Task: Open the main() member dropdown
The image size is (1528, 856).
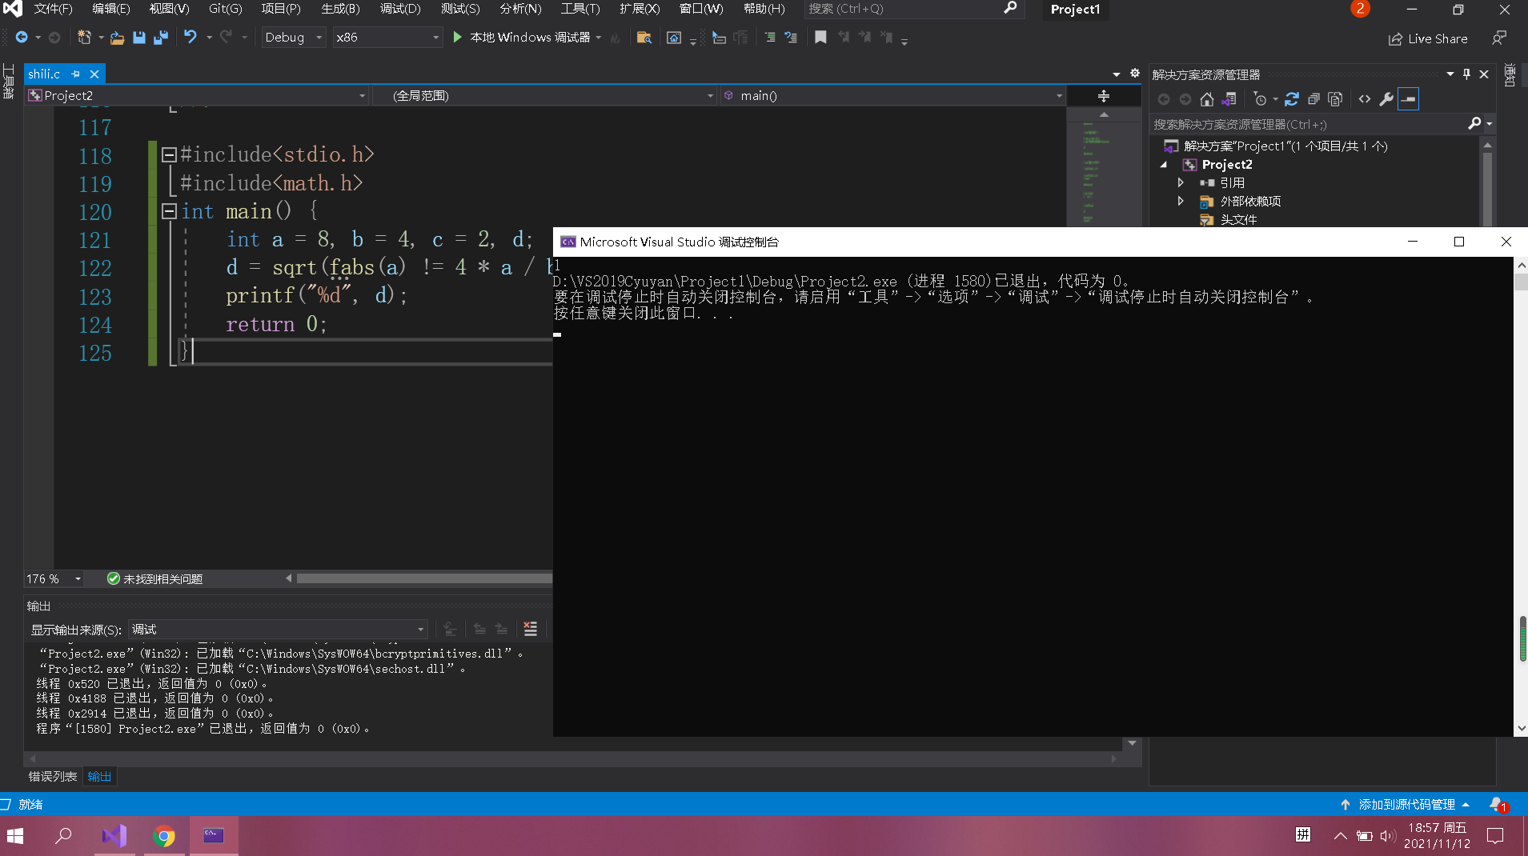Action: [892, 95]
